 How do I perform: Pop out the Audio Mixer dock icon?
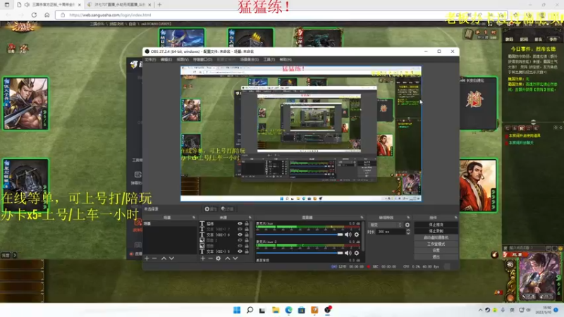coord(362,218)
